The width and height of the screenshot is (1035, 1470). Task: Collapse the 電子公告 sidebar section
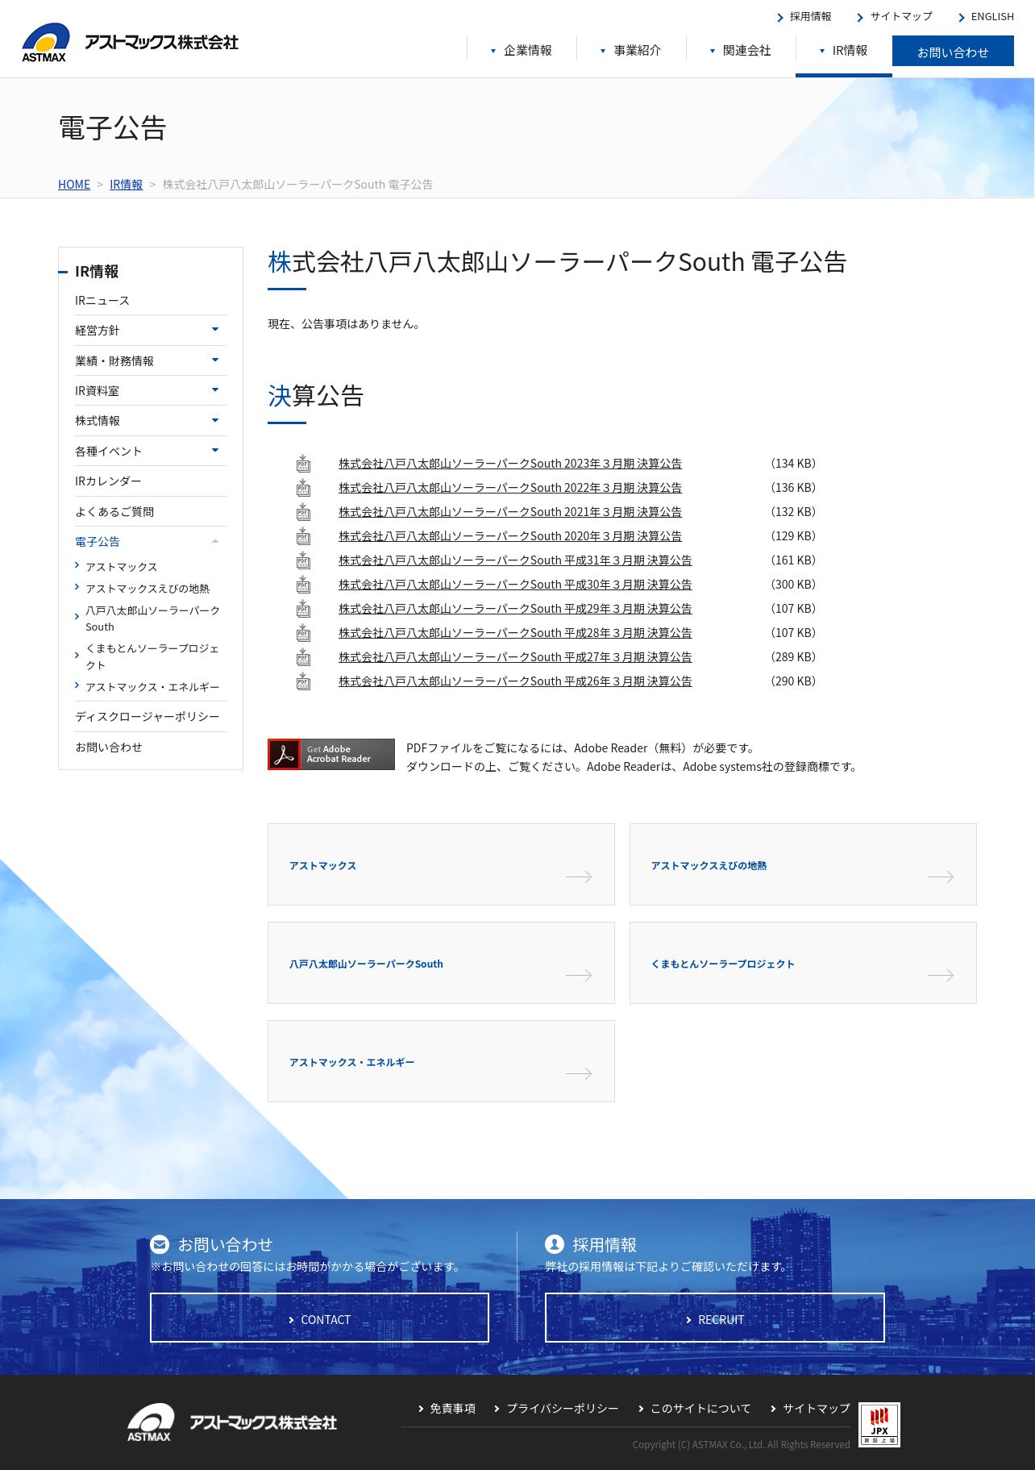[x=215, y=541]
